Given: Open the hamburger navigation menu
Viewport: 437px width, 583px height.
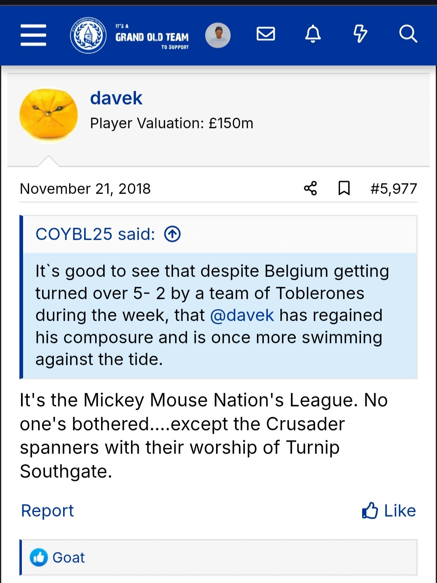Looking at the screenshot, I should (33, 35).
